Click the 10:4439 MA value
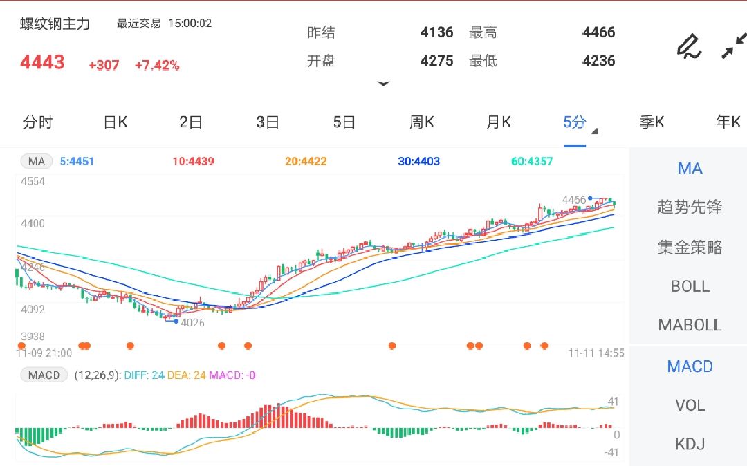Viewport: 747px width, 466px height. tap(194, 161)
